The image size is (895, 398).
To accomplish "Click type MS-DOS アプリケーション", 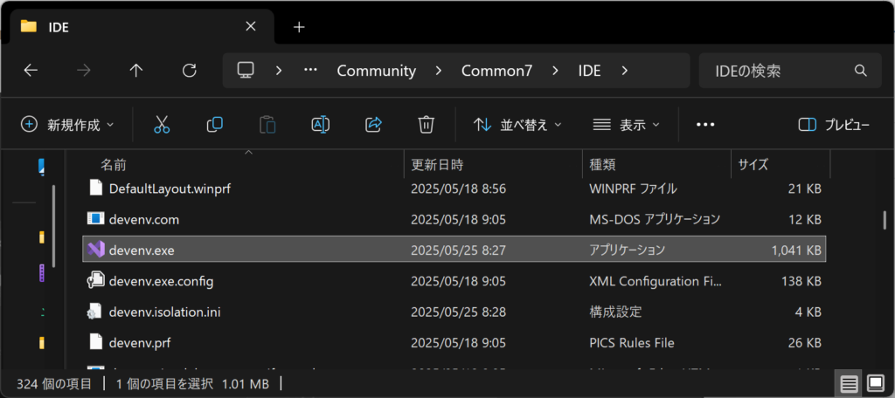I will pyautogui.click(x=655, y=218).
